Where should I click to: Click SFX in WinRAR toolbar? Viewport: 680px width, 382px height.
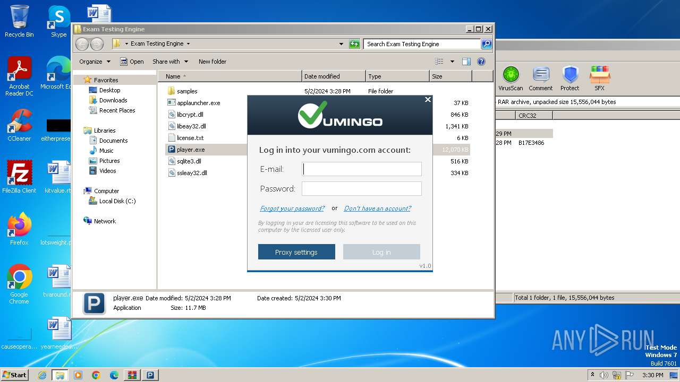tap(599, 79)
